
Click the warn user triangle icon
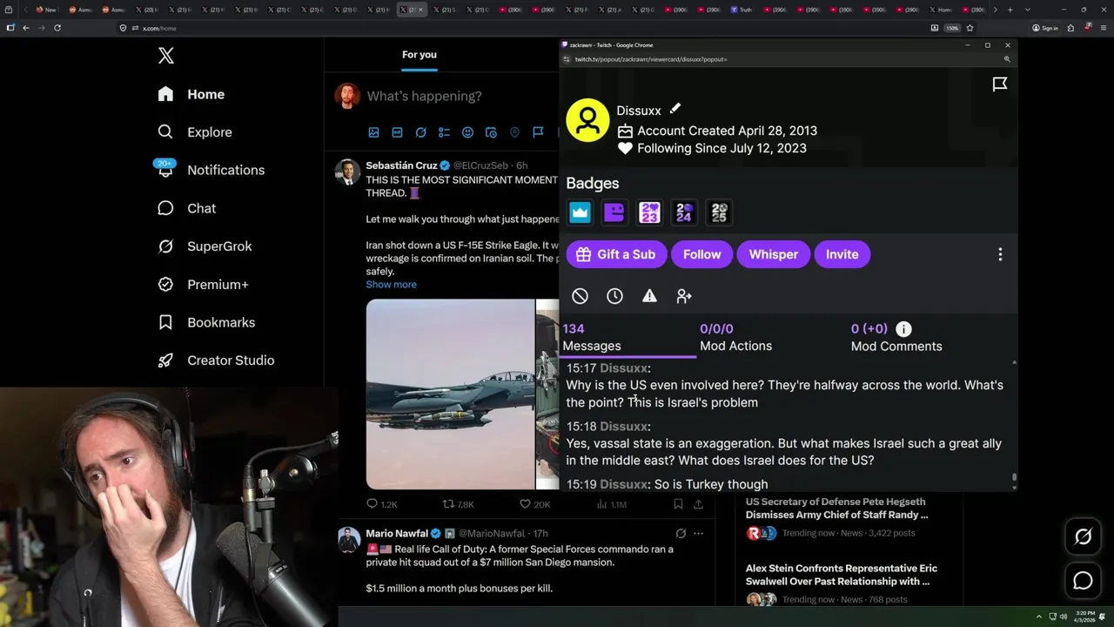point(649,296)
